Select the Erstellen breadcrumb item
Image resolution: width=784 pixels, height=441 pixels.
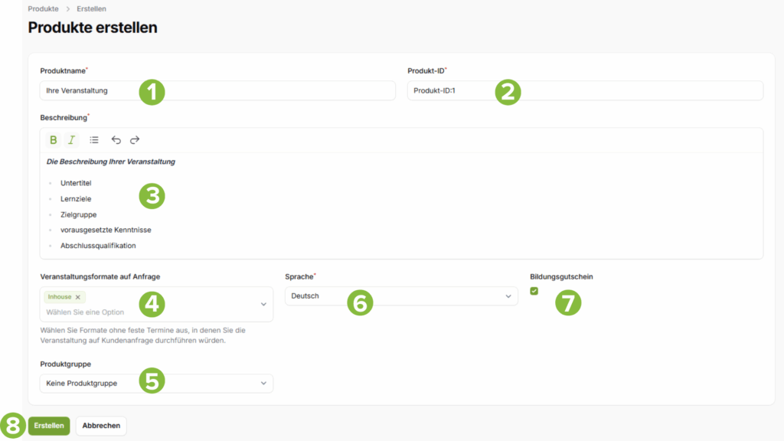pos(92,9)
